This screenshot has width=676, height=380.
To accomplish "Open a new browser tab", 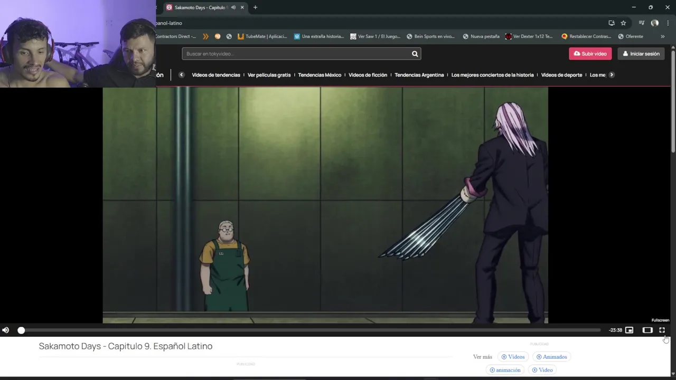I will click(255, 7).
